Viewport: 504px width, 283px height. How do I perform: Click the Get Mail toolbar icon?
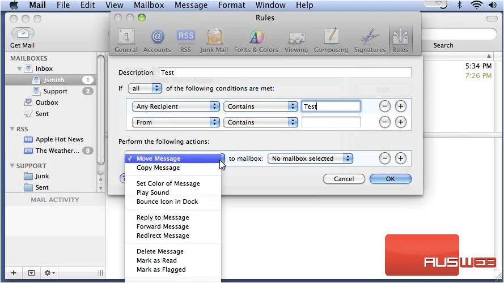click(23, 34)
